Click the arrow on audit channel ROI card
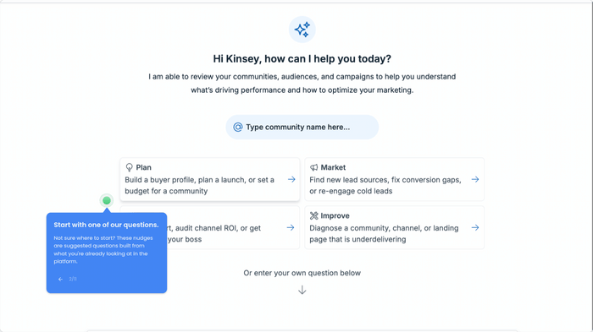This screenshot has width=593, height=332. [x=291, y=228]
